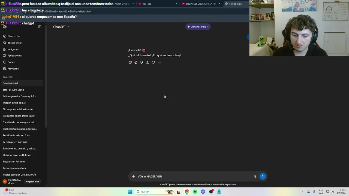Show hidden system tray icons
The image size is (349, 196).
click(x=302, y=192)
